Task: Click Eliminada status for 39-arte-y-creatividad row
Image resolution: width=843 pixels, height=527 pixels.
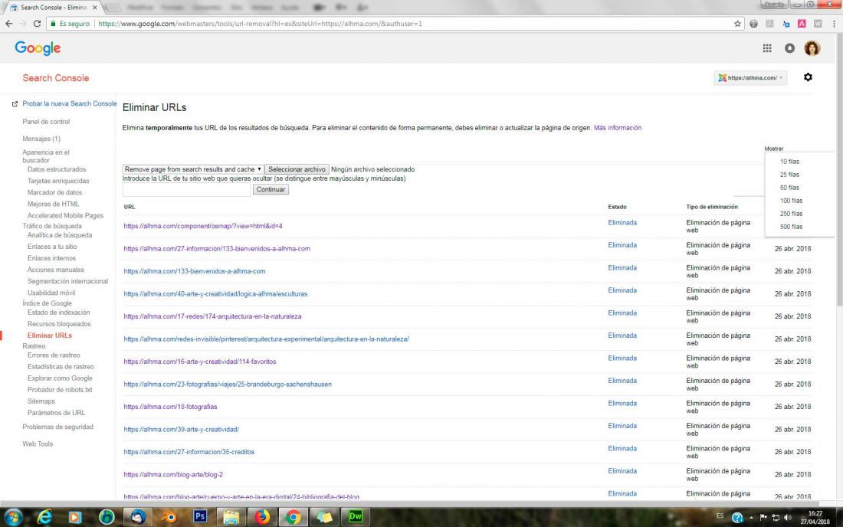Action: pos(622,426)
